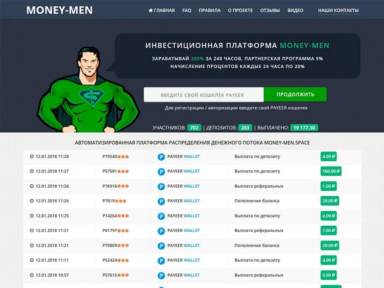Click Пополнение баланса in row P7819
The height and width of the screenshot is (288, 384).
click(257, 201)
